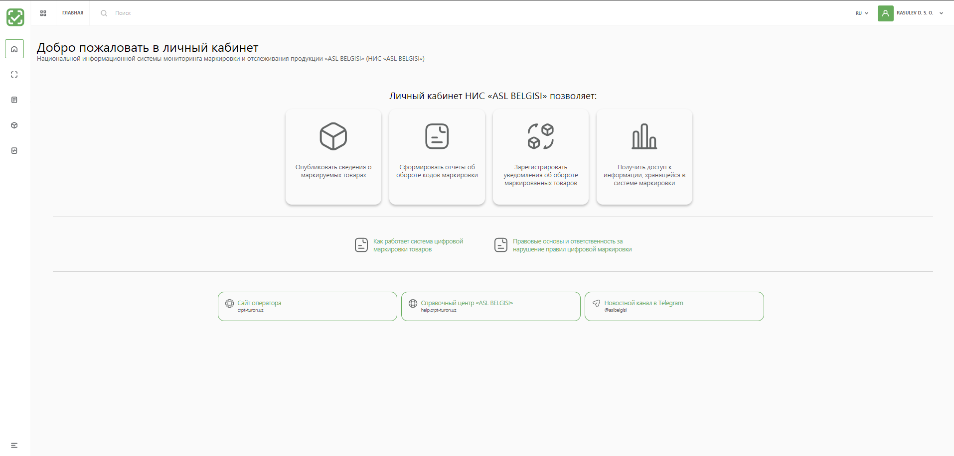Click the cube icon on publish card
The image size is (954, 456).
[333, 136]
